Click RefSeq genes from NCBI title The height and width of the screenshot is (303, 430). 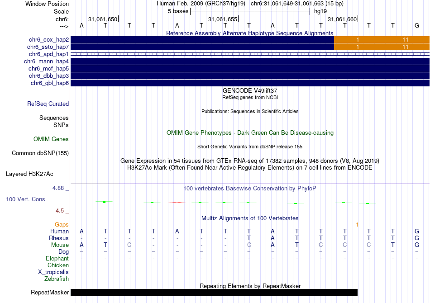click(x=250, y=98)
